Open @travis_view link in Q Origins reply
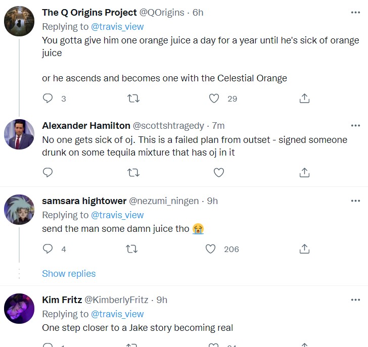 click(117, 27)
